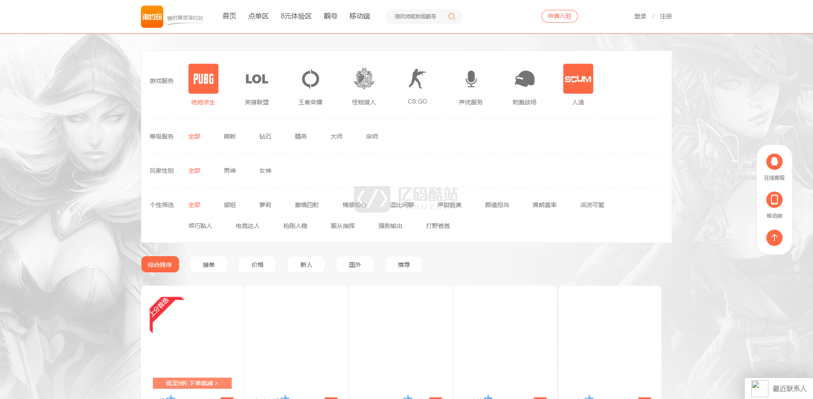This screenshot has height=399, width=813.
Task: Filter personality by 爽朗直率
Action: click(x=545, y=205)
